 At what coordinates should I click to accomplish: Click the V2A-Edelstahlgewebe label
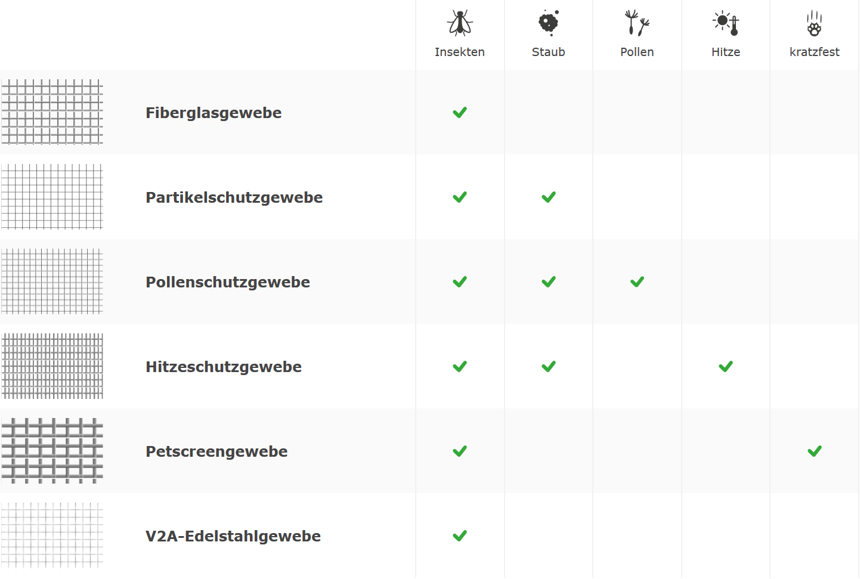233,536
